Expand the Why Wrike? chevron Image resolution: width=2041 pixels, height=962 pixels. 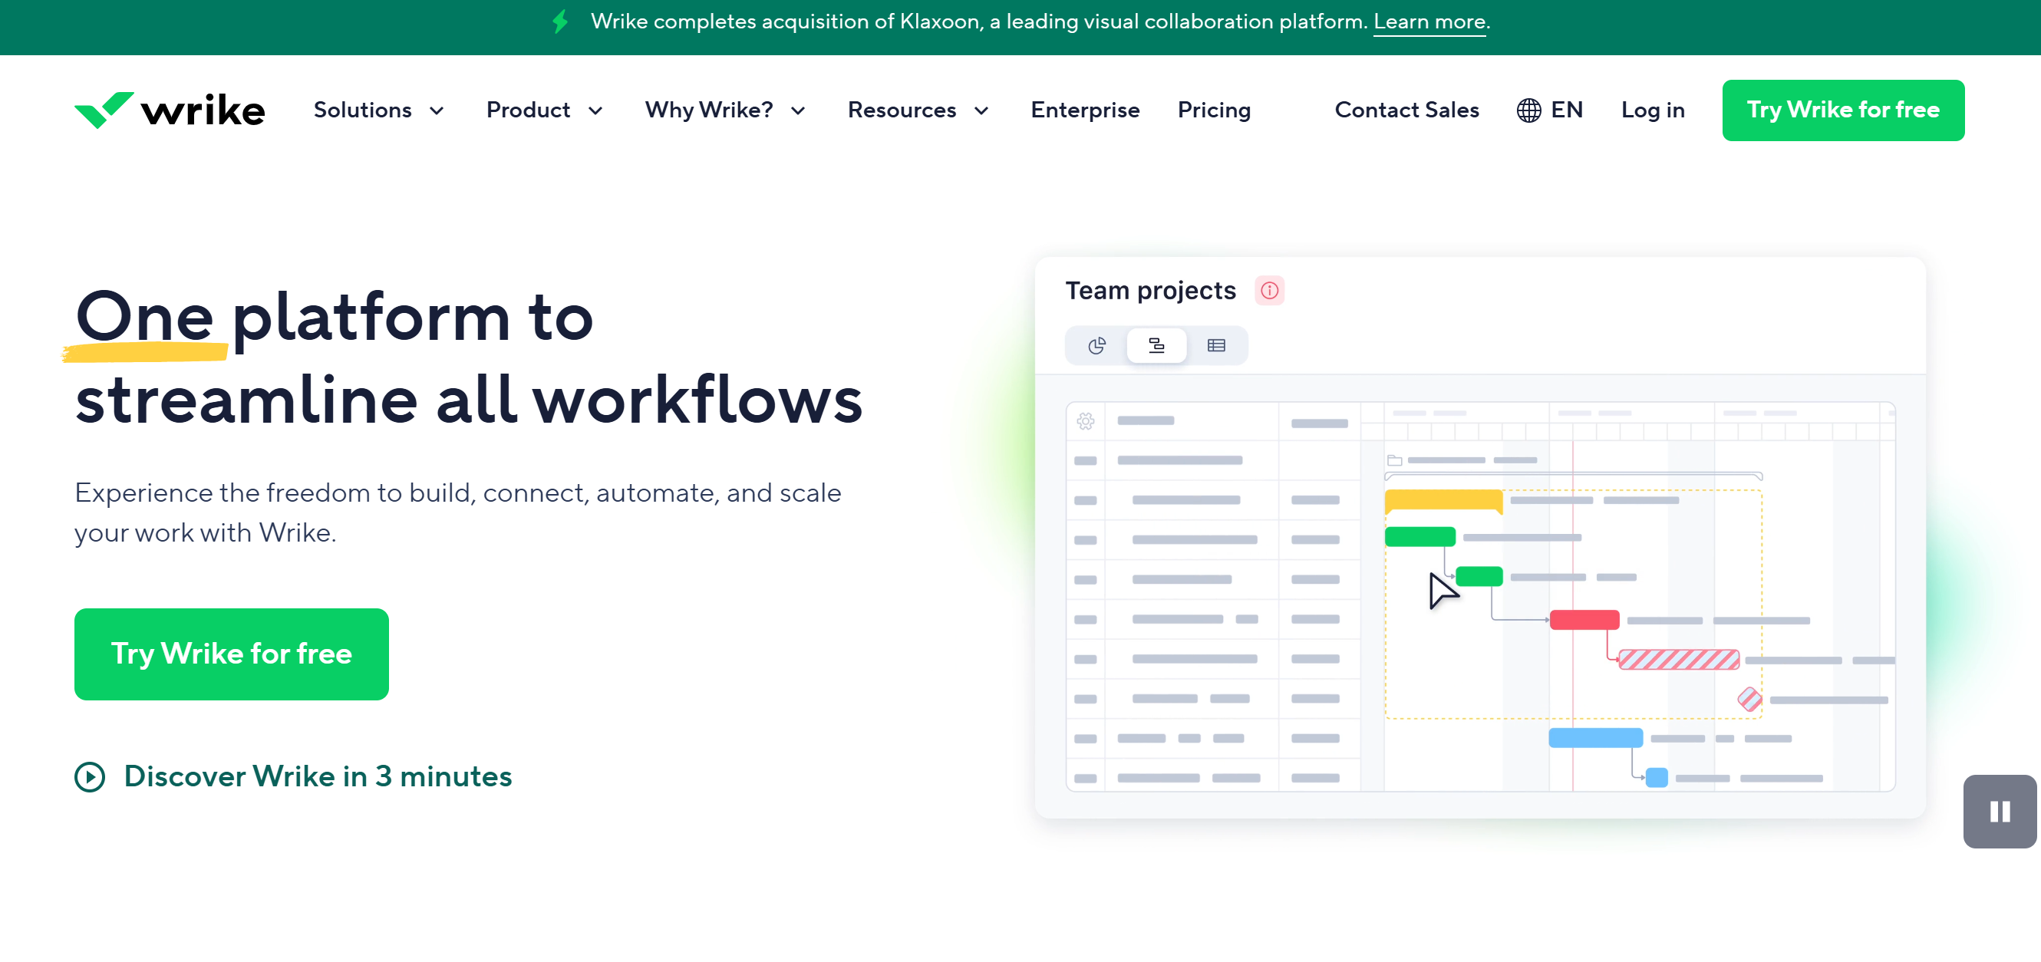tap(798, 111)
